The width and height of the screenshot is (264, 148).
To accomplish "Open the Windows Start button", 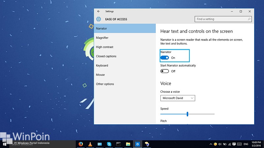I will [x=5, y=144].
